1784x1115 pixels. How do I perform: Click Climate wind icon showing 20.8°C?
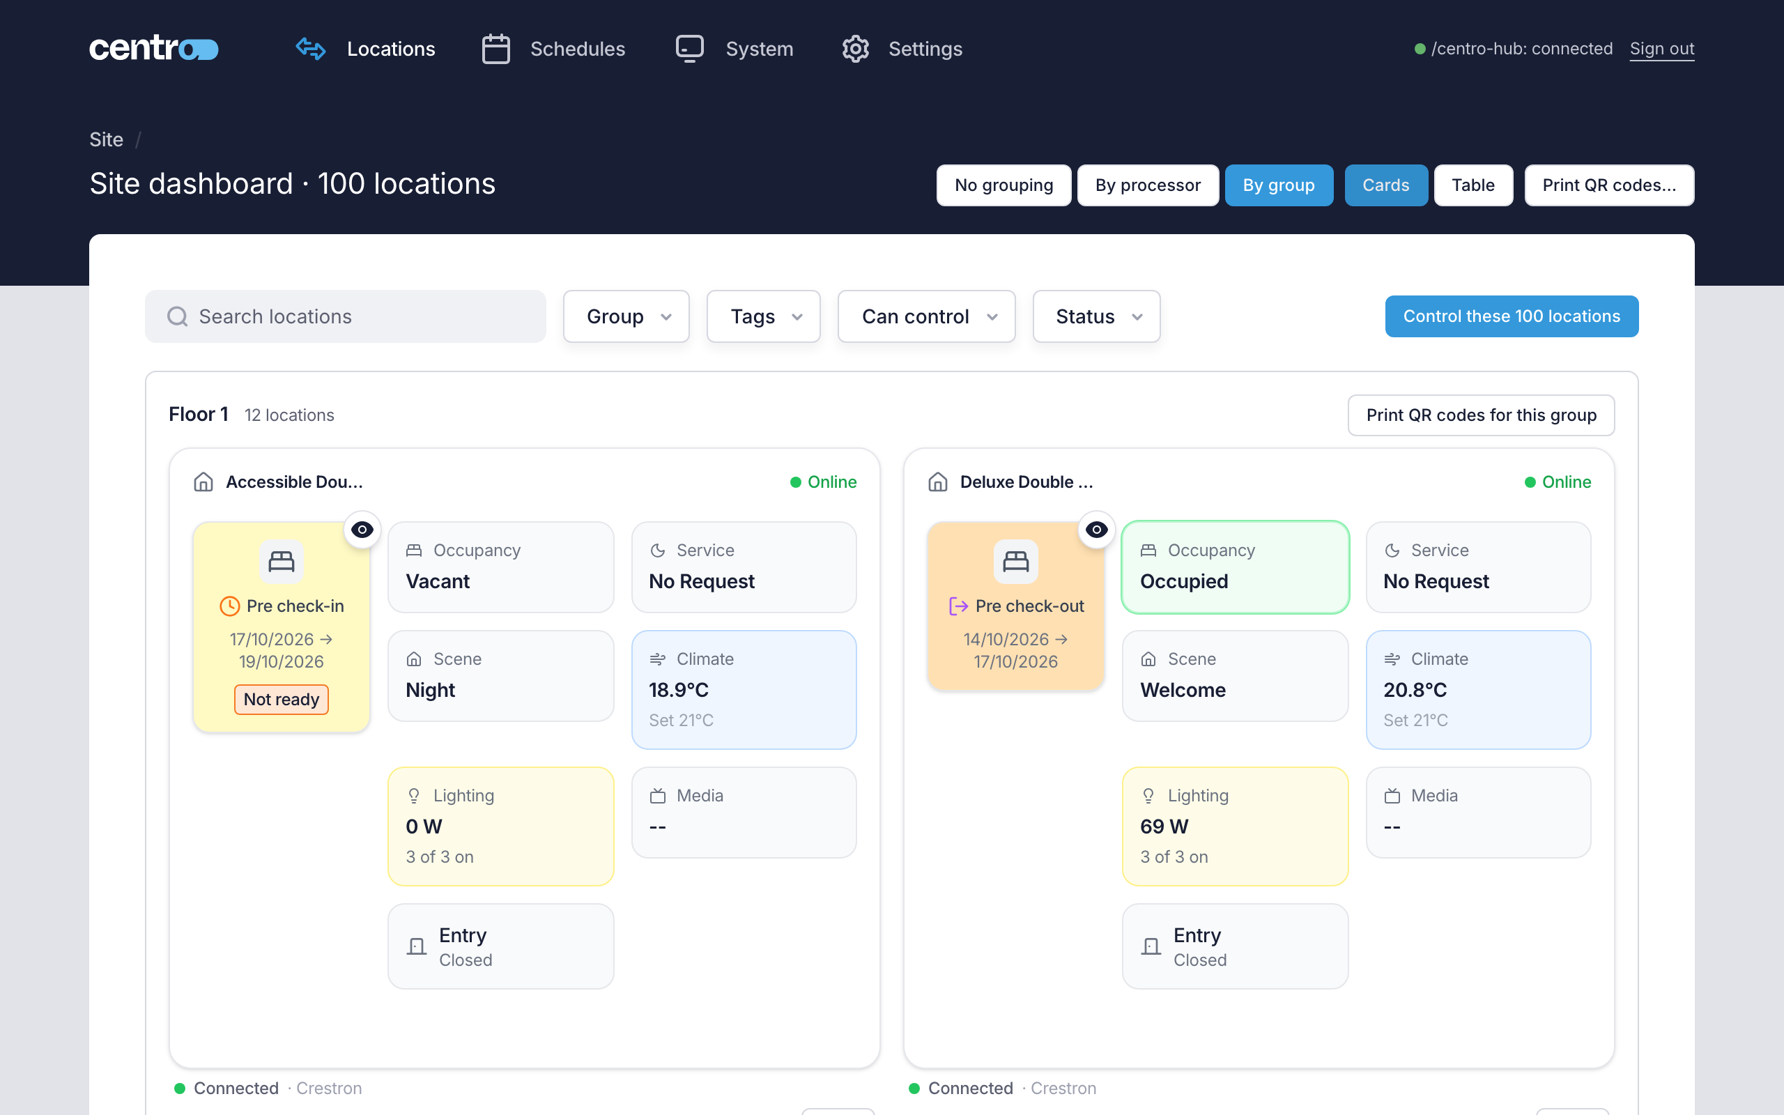1392,659
